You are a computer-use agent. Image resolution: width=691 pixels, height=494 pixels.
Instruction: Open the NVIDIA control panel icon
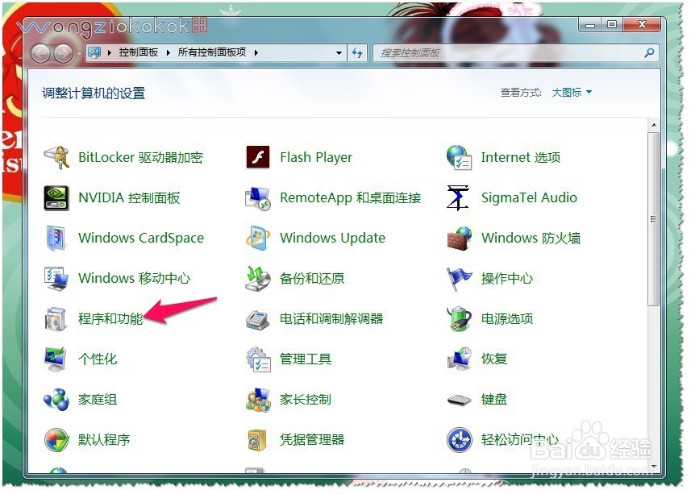point(56,198)
